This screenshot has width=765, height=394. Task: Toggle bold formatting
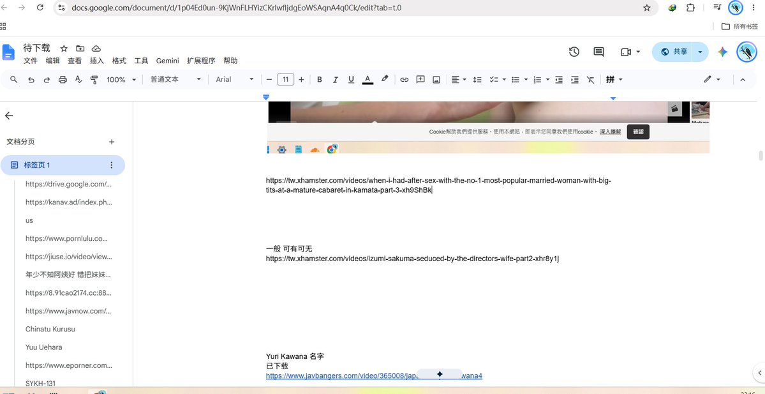(320, 80)
